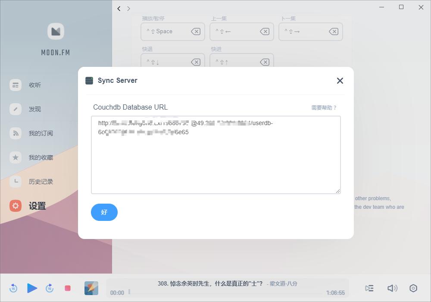
Task: Click the 上一集 shortcut field
Action: point(242,31)
